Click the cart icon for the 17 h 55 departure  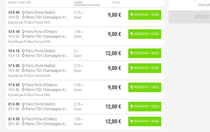pyautogui.click(x=132, y=87)
